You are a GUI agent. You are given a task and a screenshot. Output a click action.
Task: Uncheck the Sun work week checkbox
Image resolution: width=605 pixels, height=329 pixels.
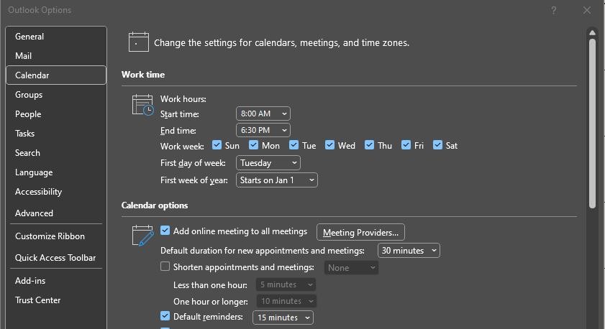coord(217,145)
